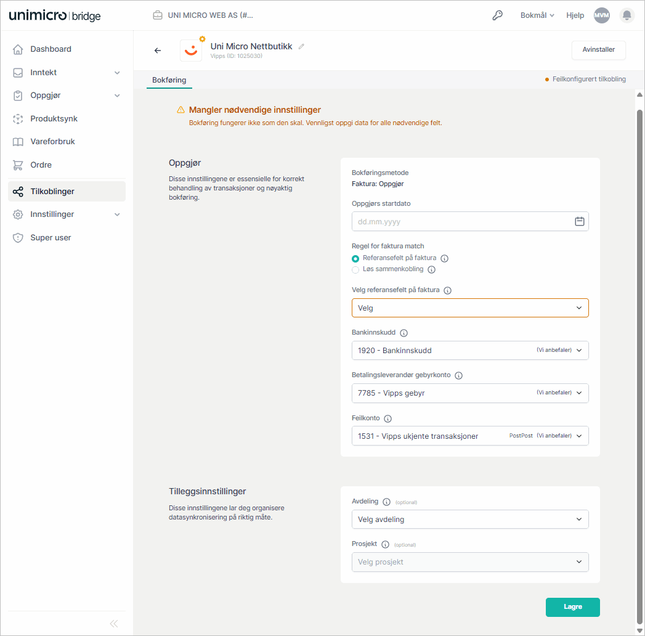Expand the Innstillinger menu chevron
Image resolution: width=645 pixels, height=636 pixels.
tap(117, 214)
